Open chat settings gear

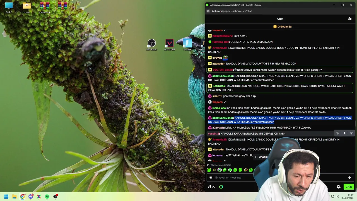point(339,187)
